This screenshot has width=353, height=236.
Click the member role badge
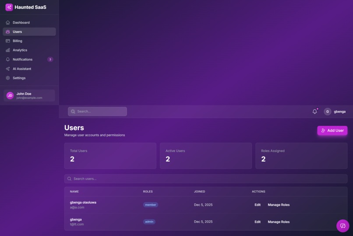pos(150,205)
